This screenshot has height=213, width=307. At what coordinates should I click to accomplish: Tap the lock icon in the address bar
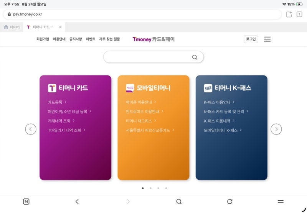click(x=9, y=14)
